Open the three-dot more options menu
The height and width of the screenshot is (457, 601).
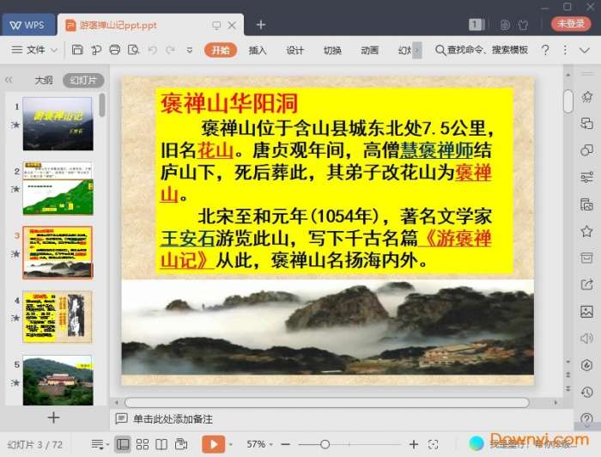(565, 50)
